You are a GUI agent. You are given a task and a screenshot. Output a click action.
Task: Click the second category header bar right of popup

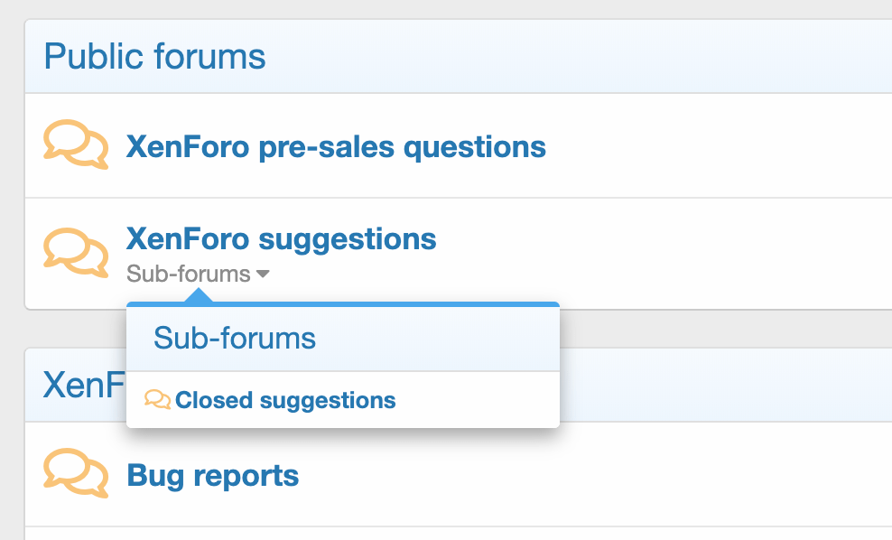tap(722, 386)
